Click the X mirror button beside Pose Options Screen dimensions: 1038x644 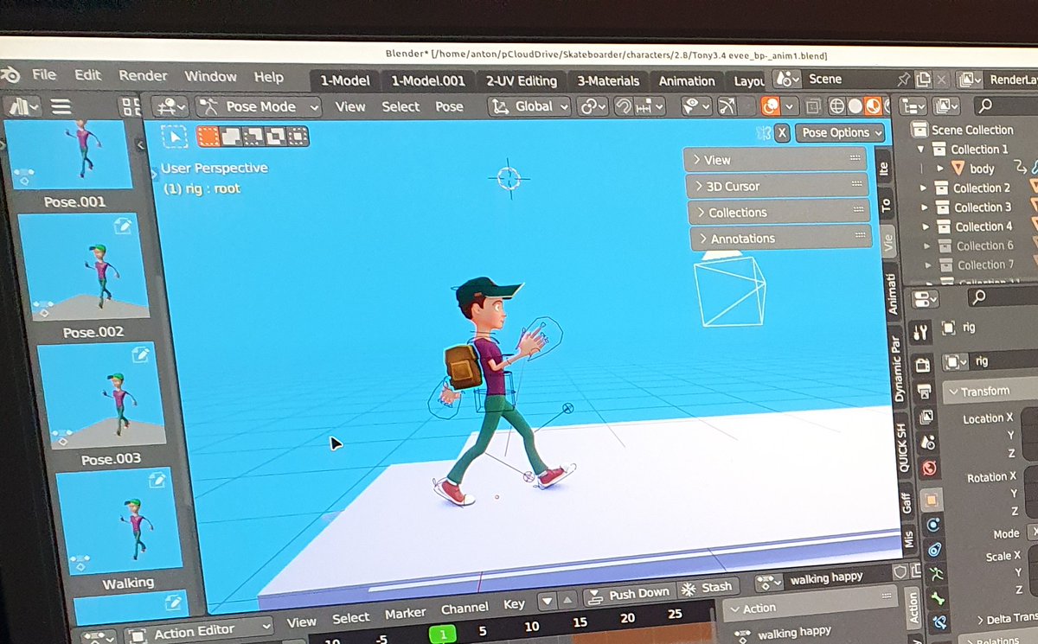pyautogui.click(x=781, y=132)
